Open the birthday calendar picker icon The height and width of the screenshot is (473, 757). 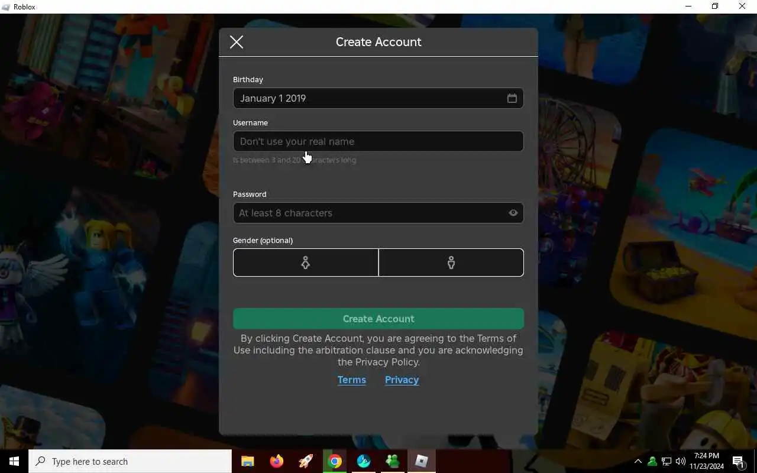(512, 98)
